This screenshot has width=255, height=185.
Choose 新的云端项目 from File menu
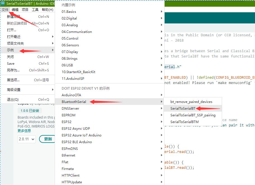tap(28, 23)
